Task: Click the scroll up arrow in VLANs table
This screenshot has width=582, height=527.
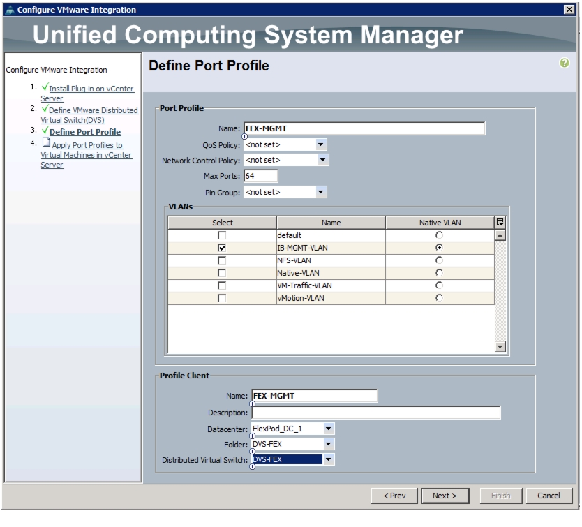Action: click(500, 235)
